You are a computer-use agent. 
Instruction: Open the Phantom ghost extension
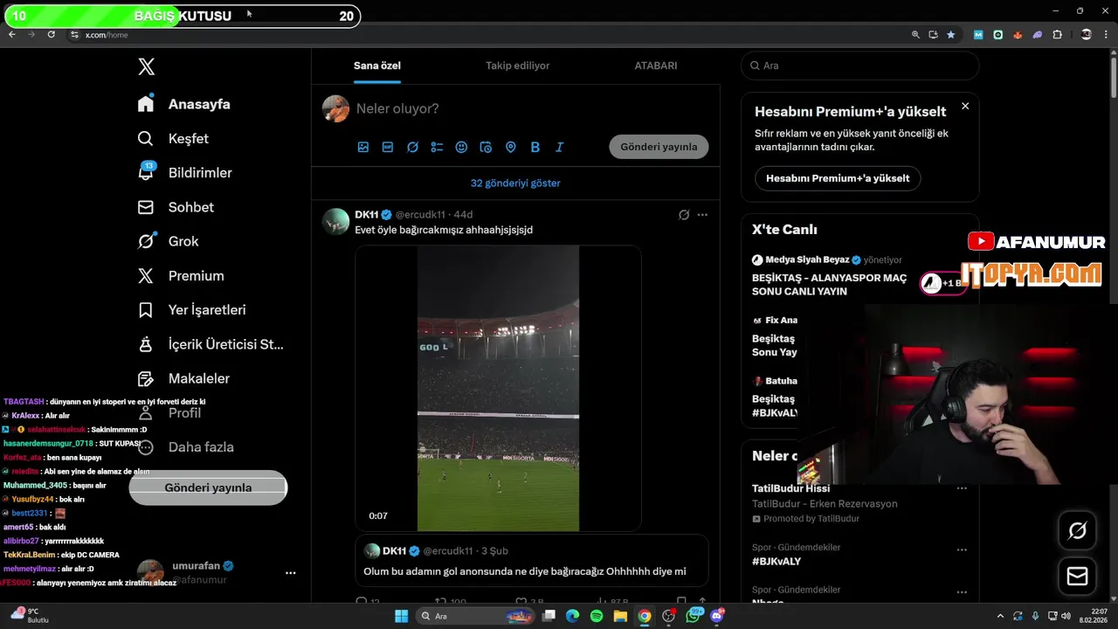(x=1037, y=35)
